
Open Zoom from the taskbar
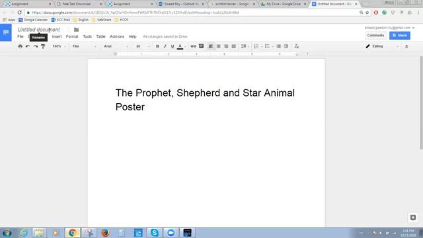[171, 233]
